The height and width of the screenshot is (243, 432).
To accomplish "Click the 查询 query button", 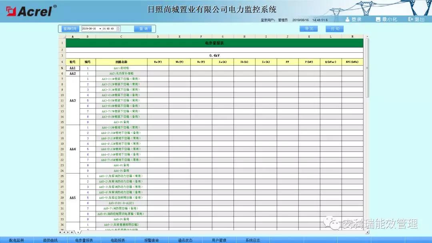I will click(143, 29).
